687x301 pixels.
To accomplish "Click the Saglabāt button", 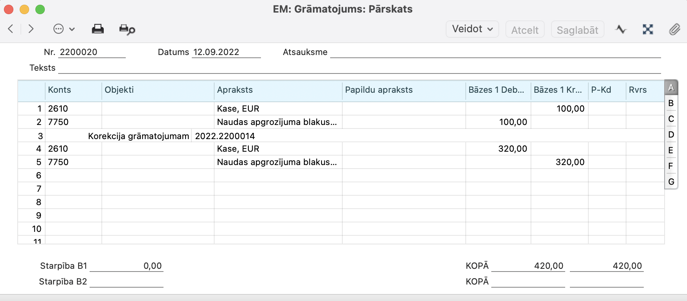I will 577,30.
